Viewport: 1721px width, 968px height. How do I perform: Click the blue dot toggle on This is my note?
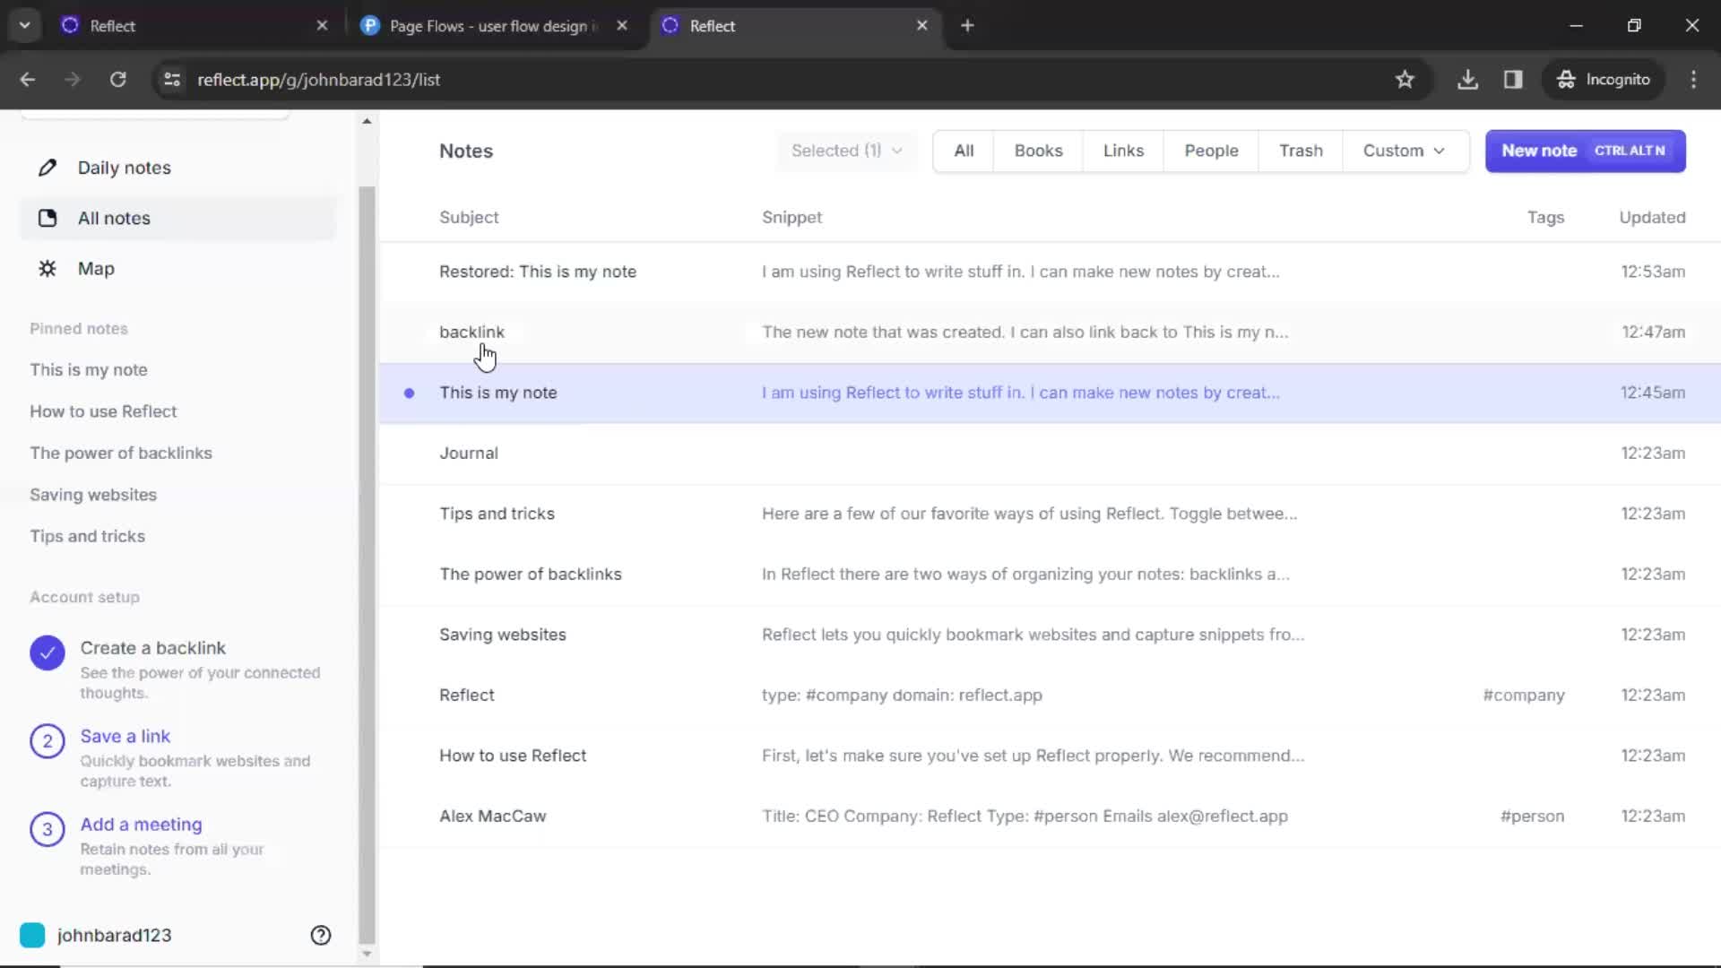point(411,393)
